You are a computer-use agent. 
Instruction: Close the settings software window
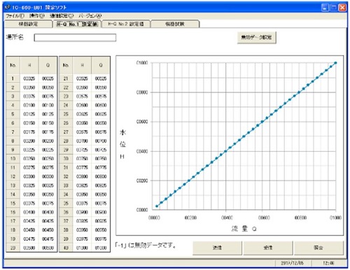342,8
